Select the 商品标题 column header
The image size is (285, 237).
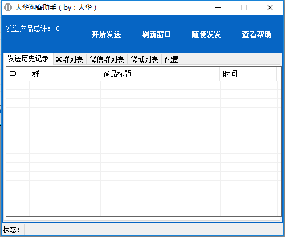[x=160, y=74]
